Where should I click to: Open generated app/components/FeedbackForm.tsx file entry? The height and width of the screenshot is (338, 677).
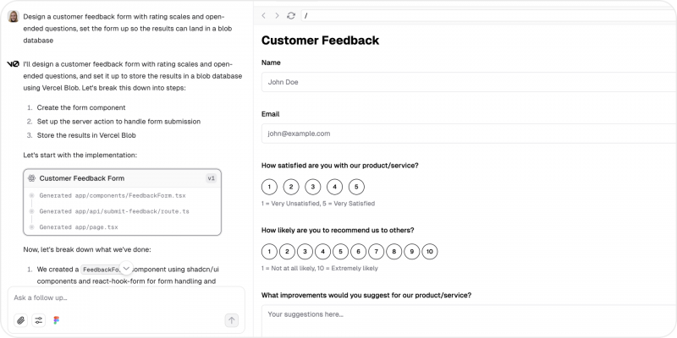(113, 196)
